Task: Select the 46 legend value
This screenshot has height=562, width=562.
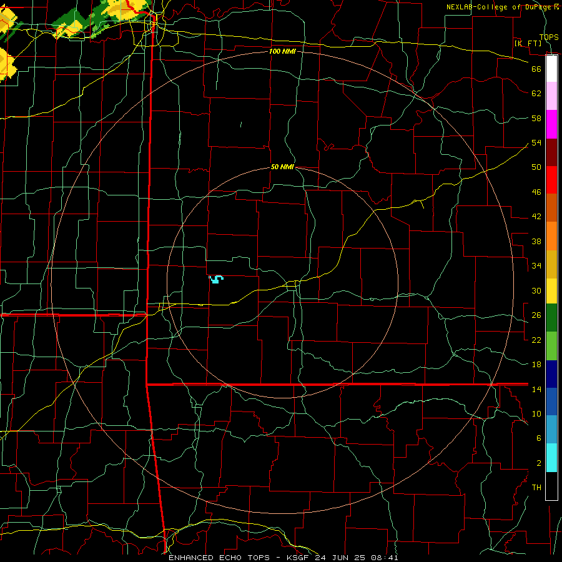Action: pos(536,192)
